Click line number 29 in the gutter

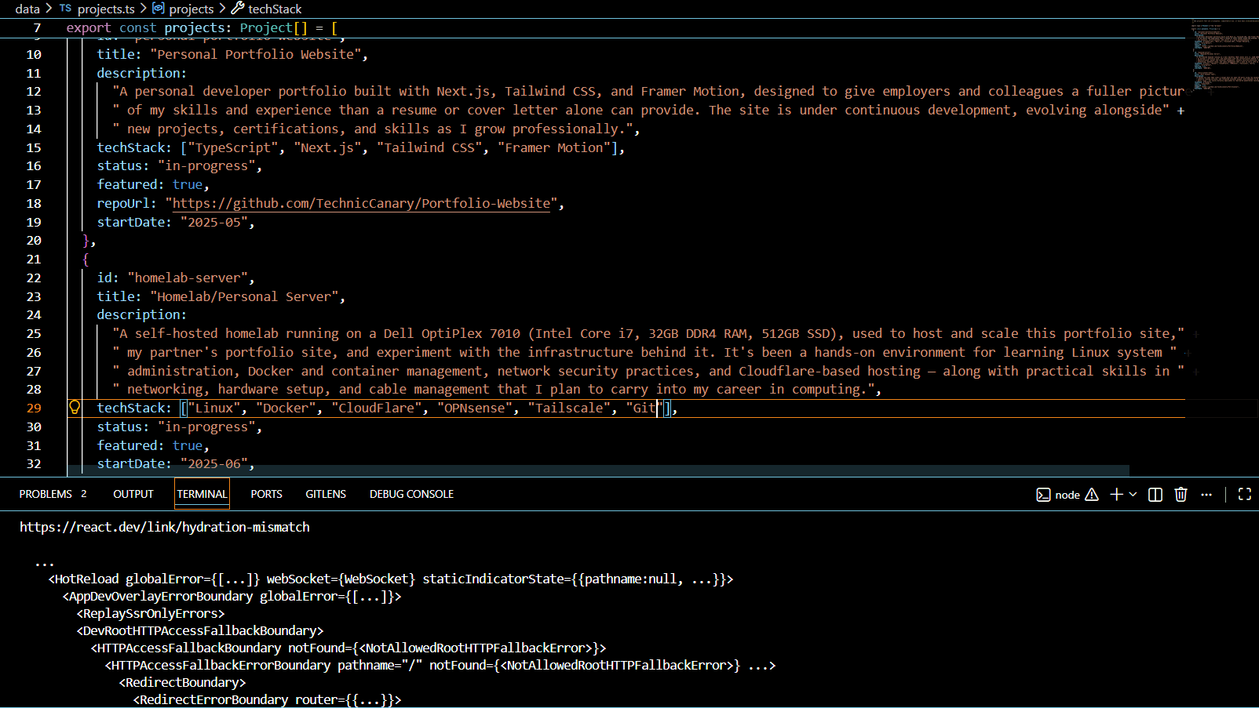click(34, 408)
